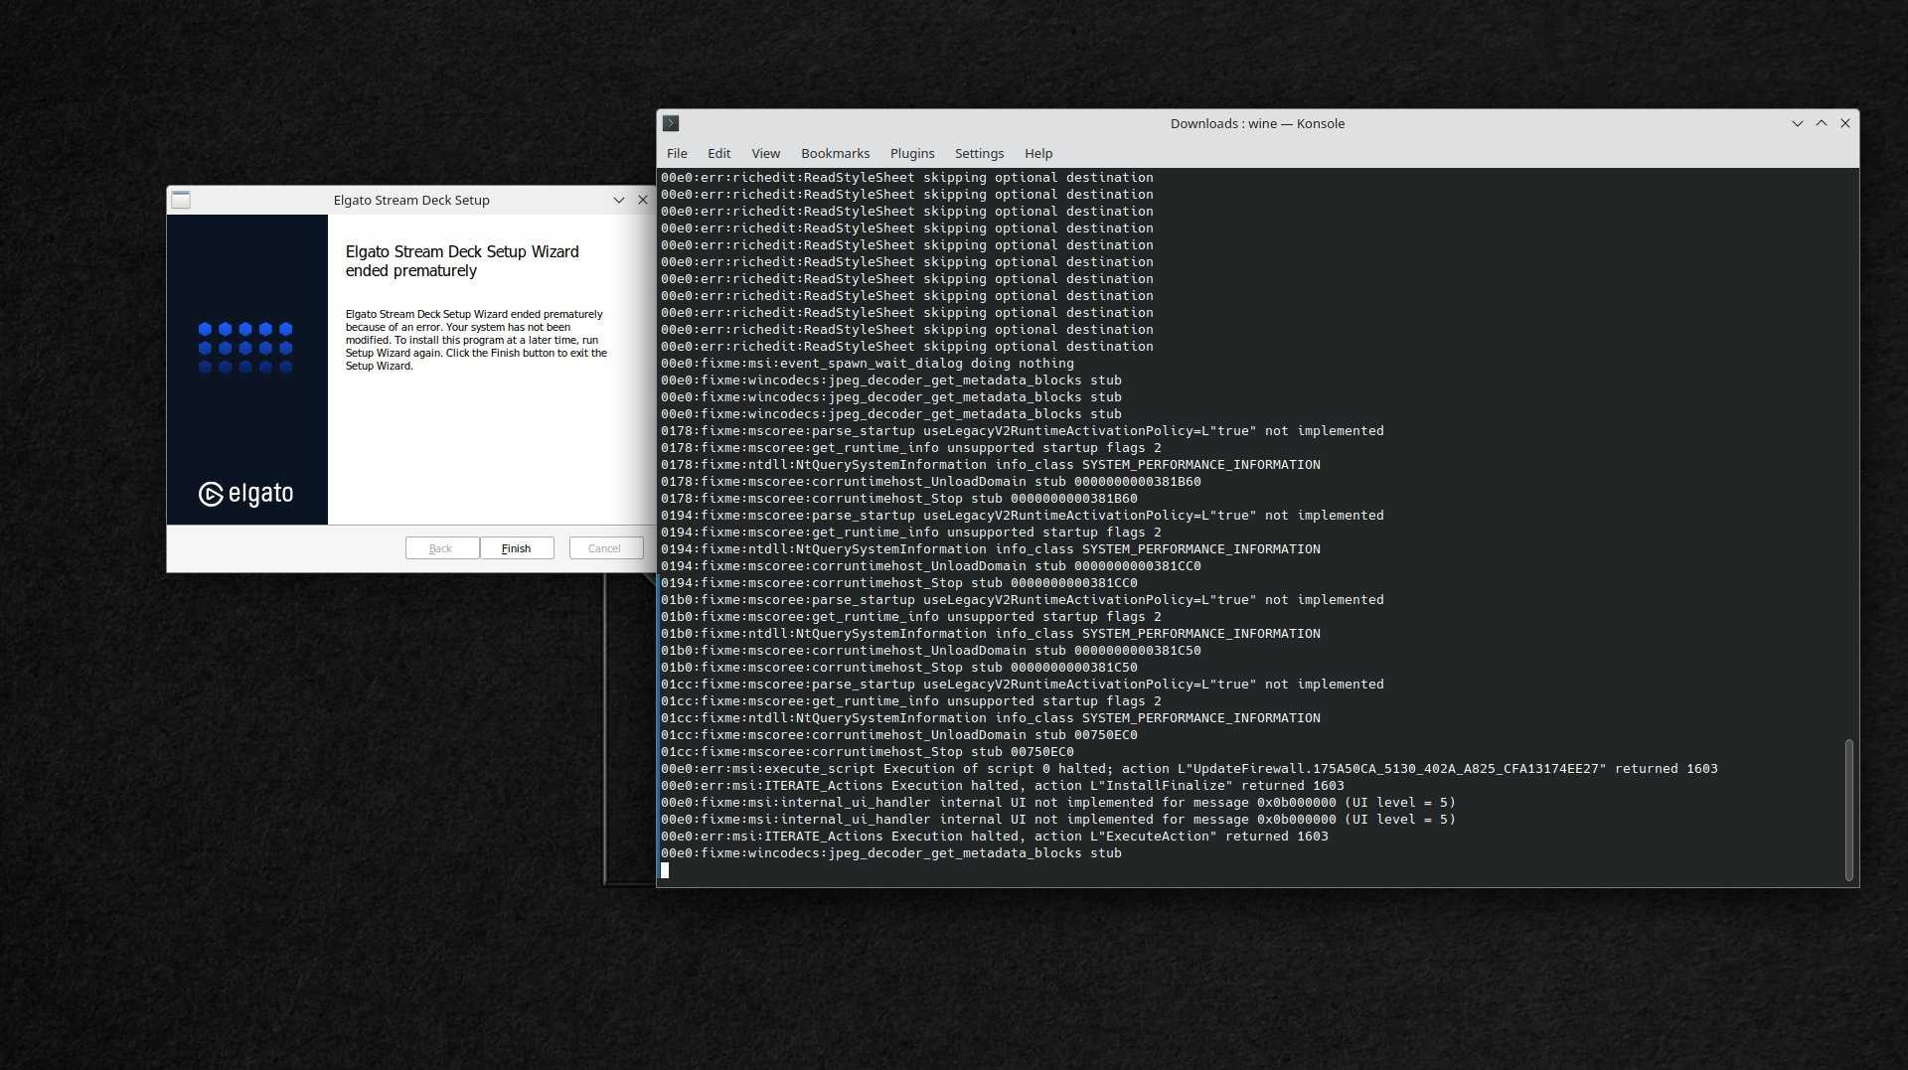This screenshot has height=1070, width=1908.
Task: Click the disabled Back button in wizard
Action: pyautogui.click(x=441, y=548)
